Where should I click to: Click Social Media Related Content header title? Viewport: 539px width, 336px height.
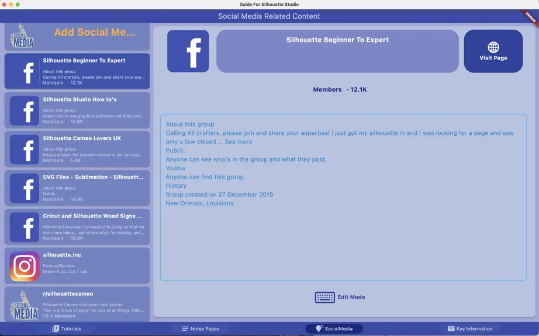(x=269, y=16)
